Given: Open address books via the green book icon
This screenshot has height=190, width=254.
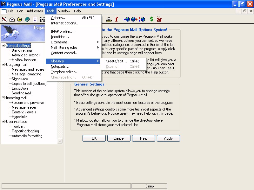Looking at the screenshot, I should [x=27, y=19].
